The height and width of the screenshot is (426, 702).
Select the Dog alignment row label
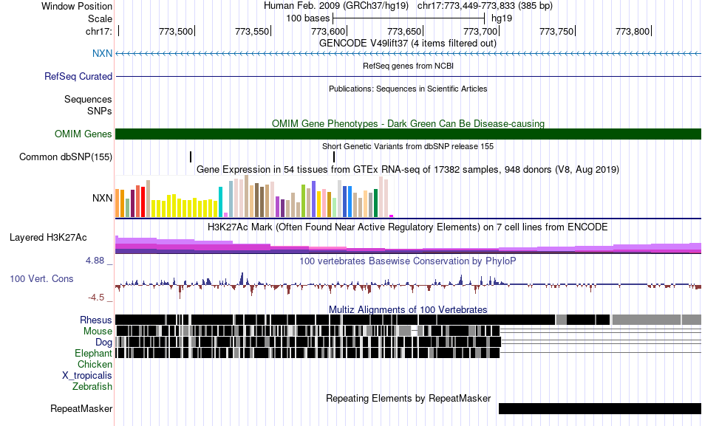point(104,343)
